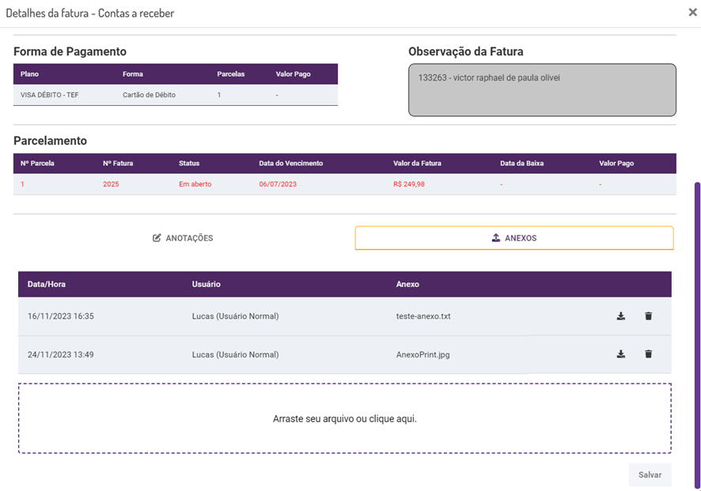Click the Status column header in Parcelamento
This screenshot has width=701, height=491.
[189, 164]
